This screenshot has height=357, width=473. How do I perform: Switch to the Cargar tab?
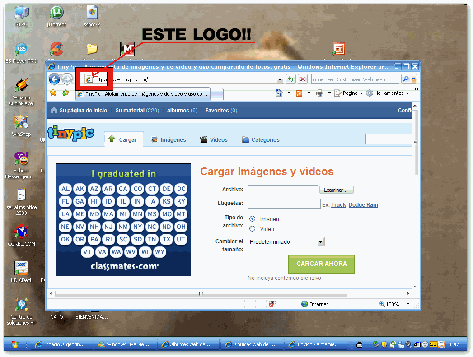coord(124,139)
